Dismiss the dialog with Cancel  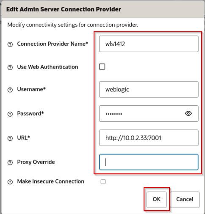pos(185,200)
